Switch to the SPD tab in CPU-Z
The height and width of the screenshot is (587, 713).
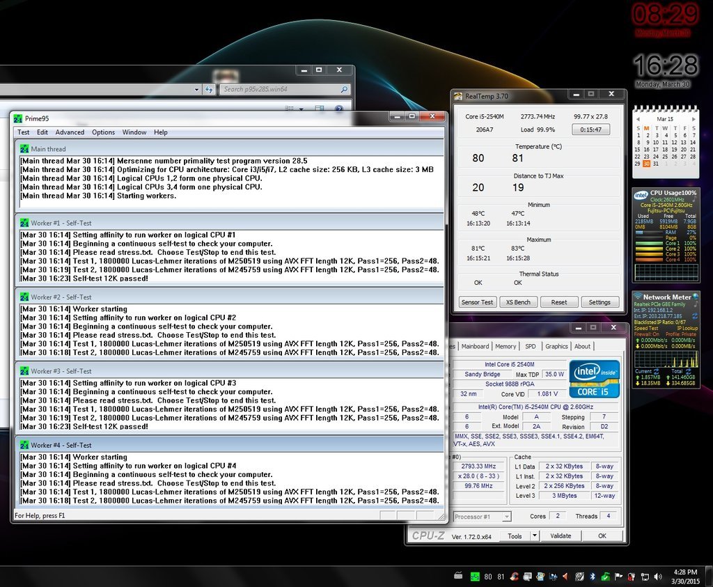pos(530,346)
